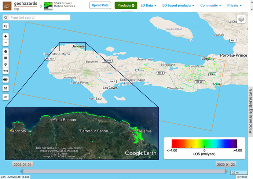The height and width of the screenshot is (179, 253).
Task: Toggle the Products panel button
Action: pyautogui.click(x=126, y=6)
